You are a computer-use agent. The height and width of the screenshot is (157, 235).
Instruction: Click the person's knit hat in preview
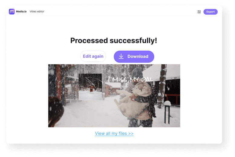(137, 72)
